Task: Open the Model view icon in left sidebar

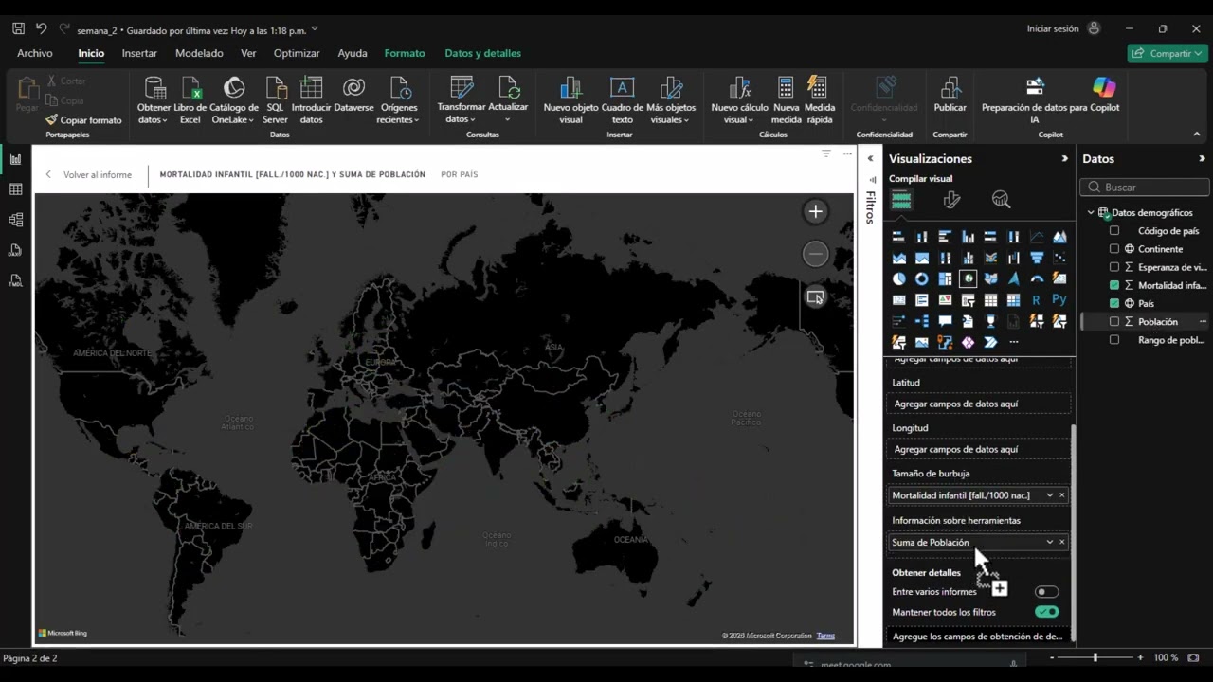Action: (15, 220)
